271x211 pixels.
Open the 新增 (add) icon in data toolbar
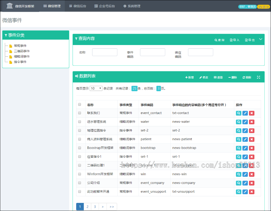[189, 77]
